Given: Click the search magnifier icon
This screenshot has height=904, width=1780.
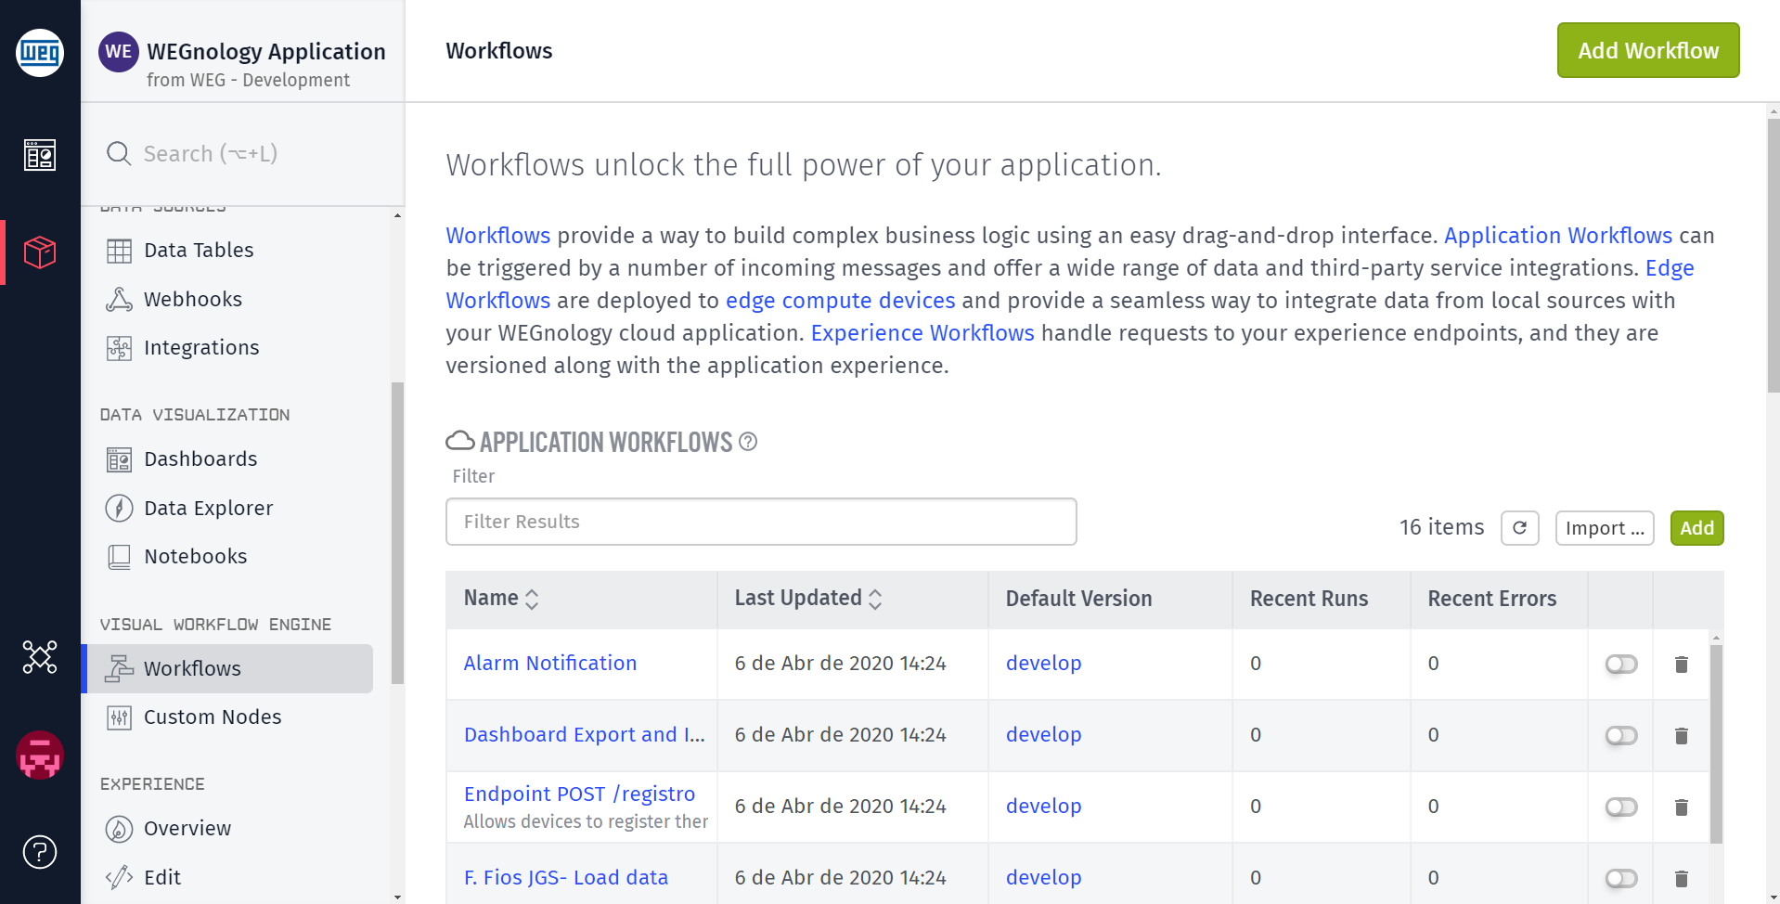Looking at the screenshot, I should pos(119,153).
